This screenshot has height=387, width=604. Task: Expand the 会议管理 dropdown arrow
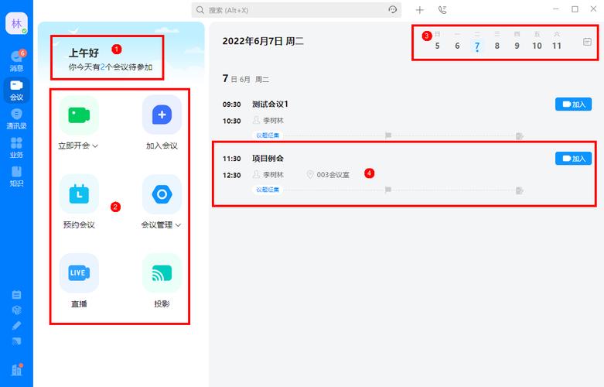click(178, 225)
